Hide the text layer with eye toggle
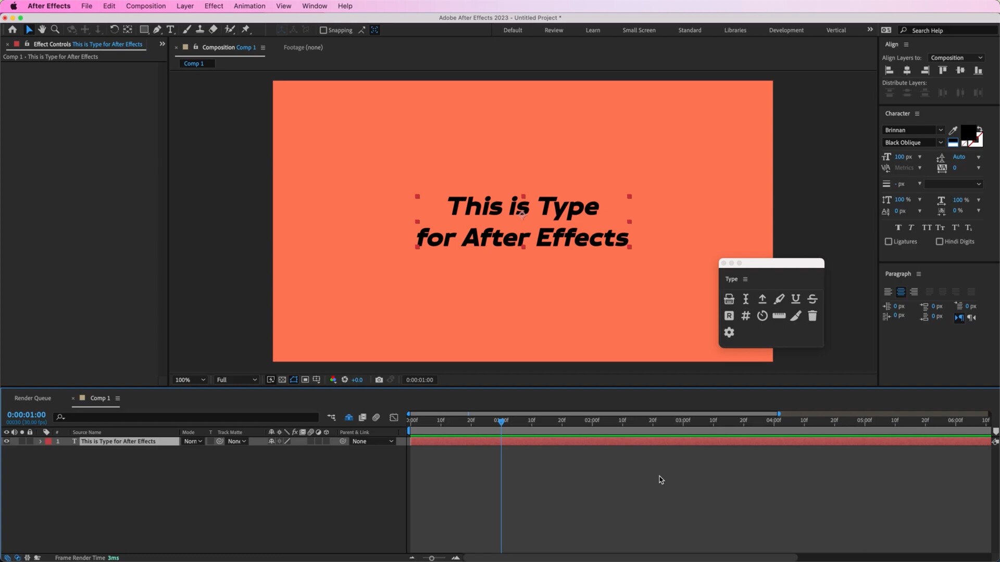The height and width of the screenshot is (562, 1000). pos(6,441)
